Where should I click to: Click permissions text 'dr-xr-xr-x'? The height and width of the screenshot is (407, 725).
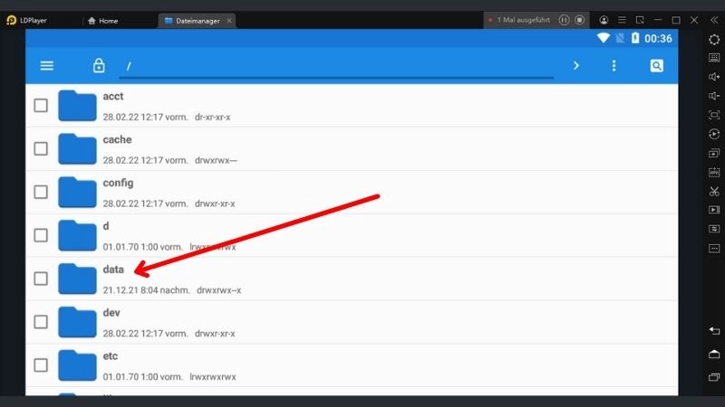coord(212,118)
